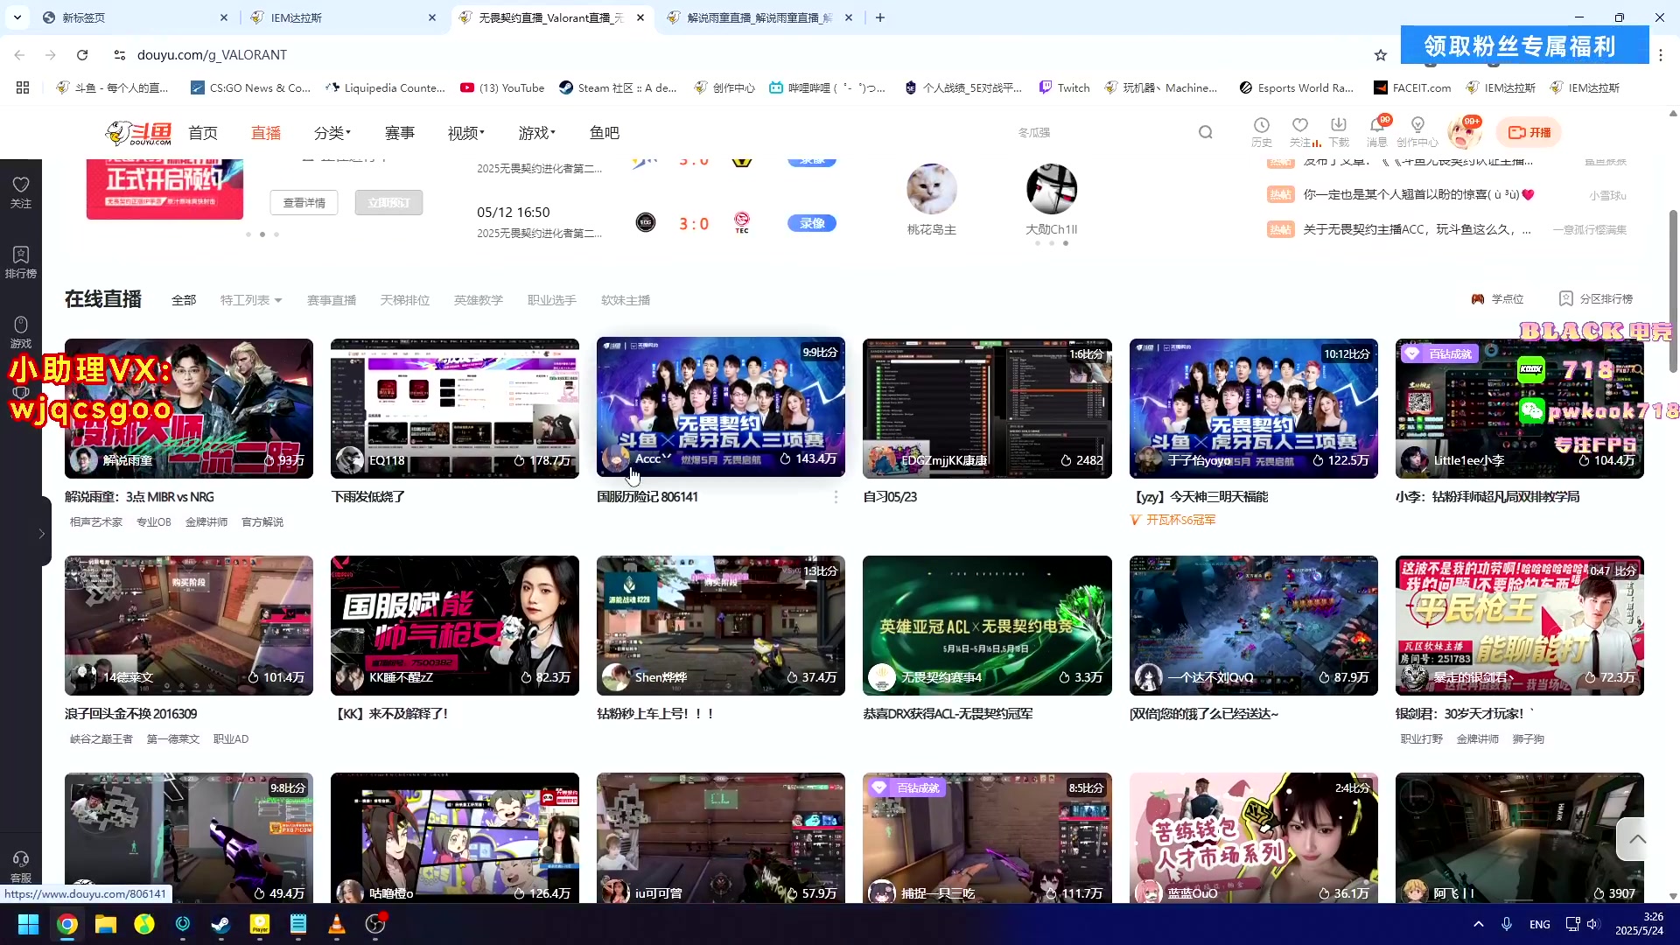1680x945 pixels.
Task: Click the 学点位 gamepad icon link
Action: point(1497,299)
